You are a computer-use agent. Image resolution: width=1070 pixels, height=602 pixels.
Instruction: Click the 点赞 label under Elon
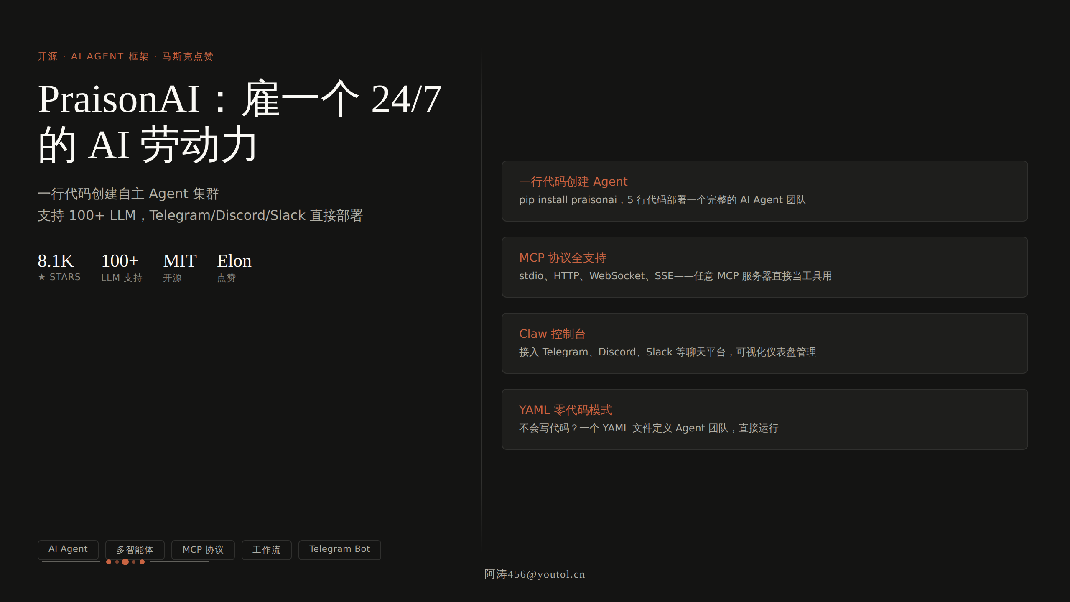coord(227,278)
